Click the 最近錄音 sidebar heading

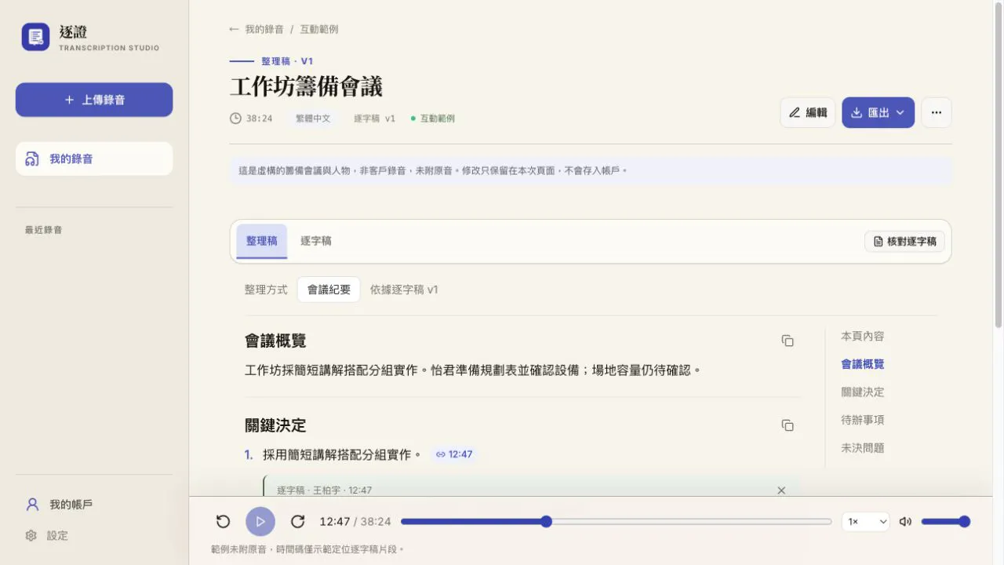pos(43,230)
